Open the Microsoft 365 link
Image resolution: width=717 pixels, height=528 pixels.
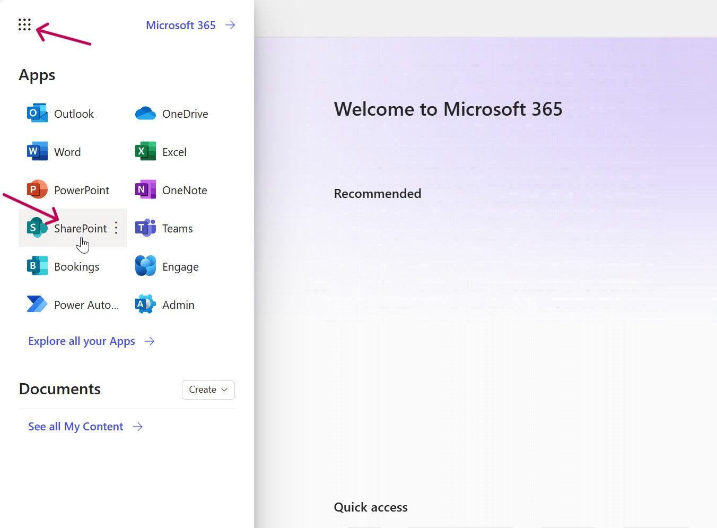coord(180,25)
